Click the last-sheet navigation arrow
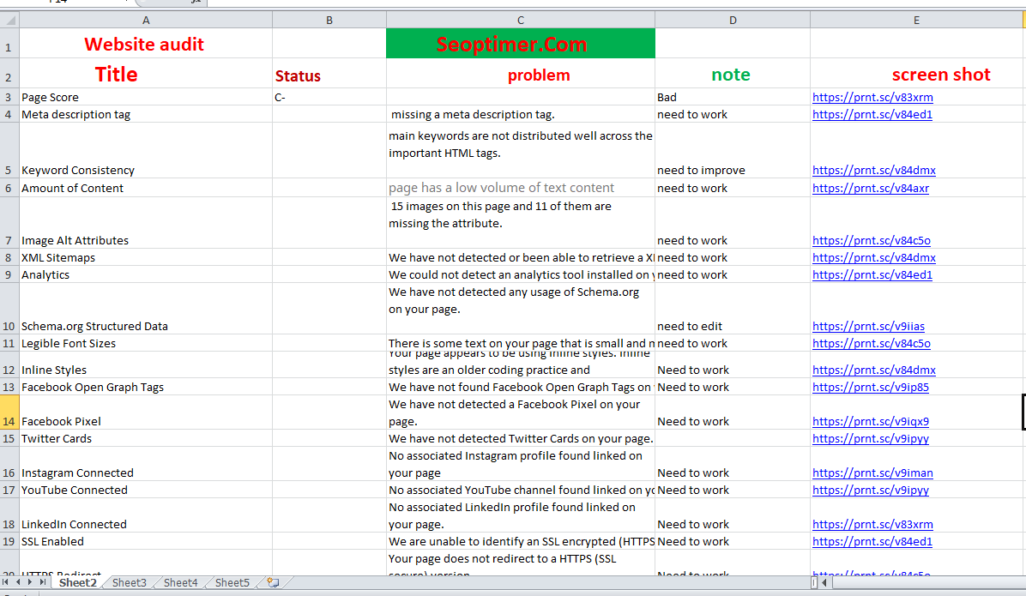 (x=42, y=582)
